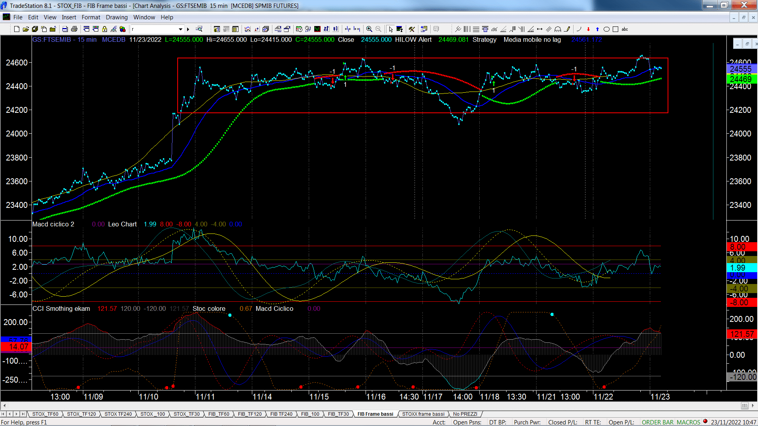Click the hammer tools icon
This screenshot has width=758, height=426.
click(412, 29)
